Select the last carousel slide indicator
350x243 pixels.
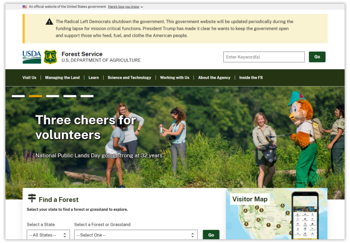(x=87, y=96)
